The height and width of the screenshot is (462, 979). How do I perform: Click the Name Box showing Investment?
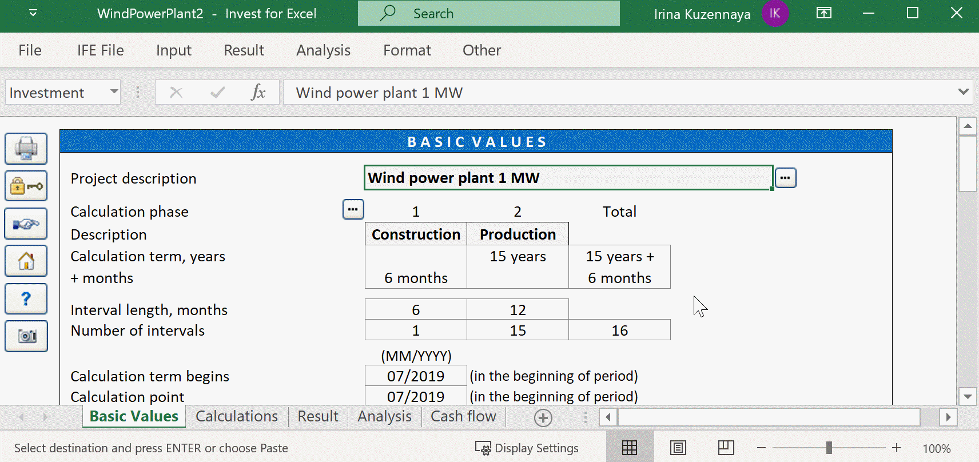tap(56, 92)
